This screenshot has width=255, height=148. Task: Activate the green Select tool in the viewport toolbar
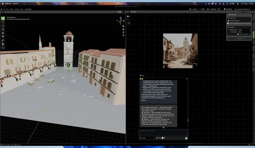click(x=3, y=18)
